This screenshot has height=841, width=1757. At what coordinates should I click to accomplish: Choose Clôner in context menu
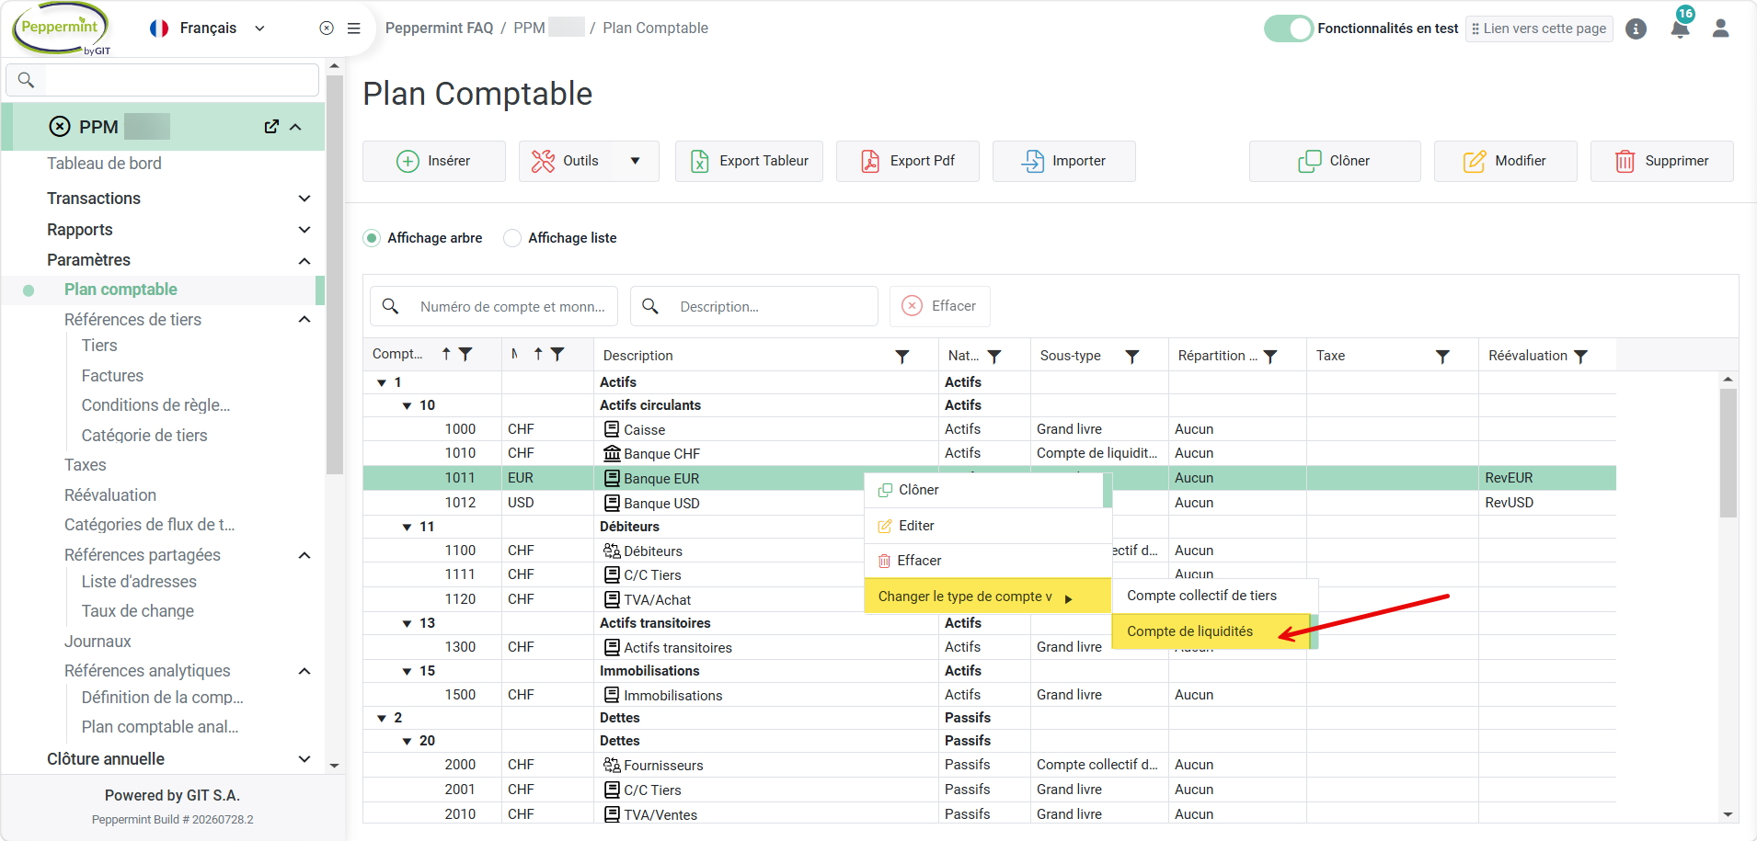click(984, 490)
